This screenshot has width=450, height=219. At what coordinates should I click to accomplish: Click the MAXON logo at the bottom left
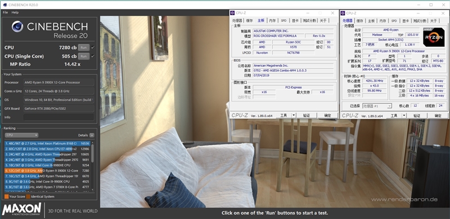tap(22, 209)
